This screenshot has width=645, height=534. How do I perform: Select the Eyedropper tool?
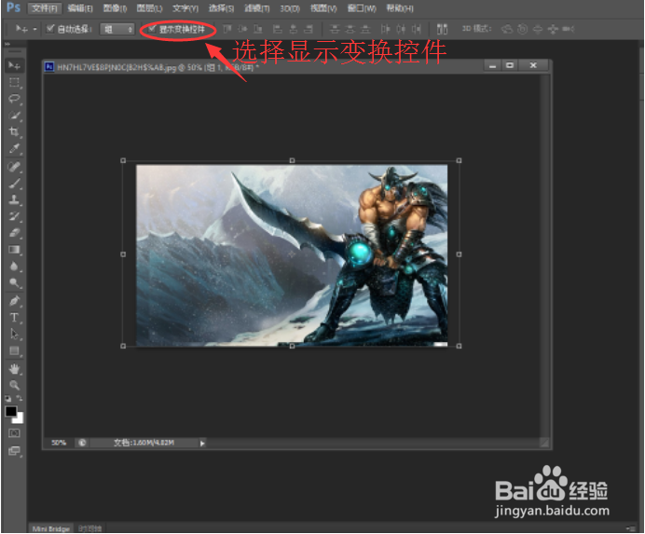(x=14, y=148)
